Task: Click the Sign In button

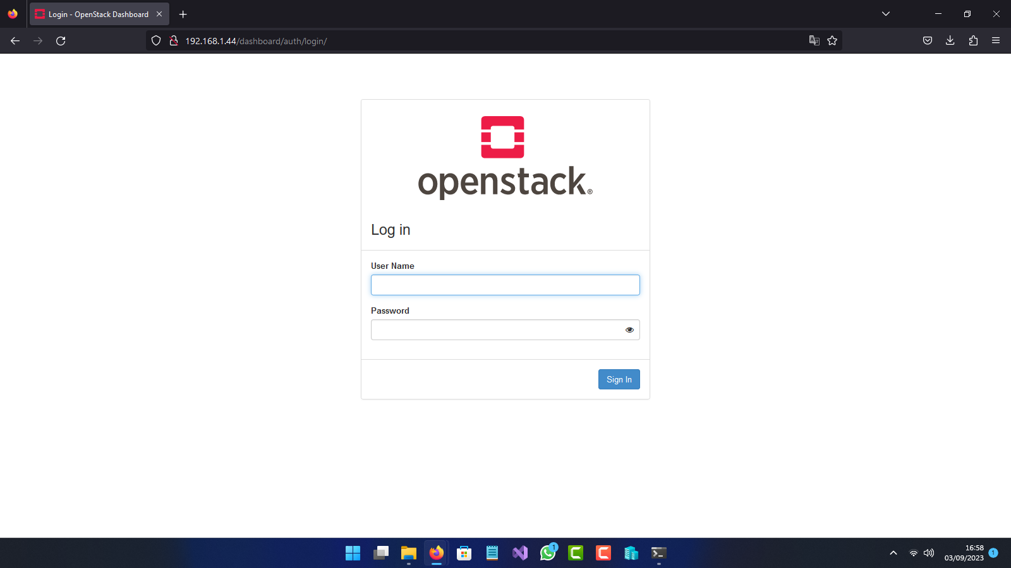Action: pos(619,379)
